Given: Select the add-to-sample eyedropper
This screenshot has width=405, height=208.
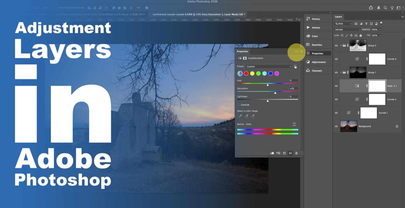Looking at the screenshot, I should (246, 116).
